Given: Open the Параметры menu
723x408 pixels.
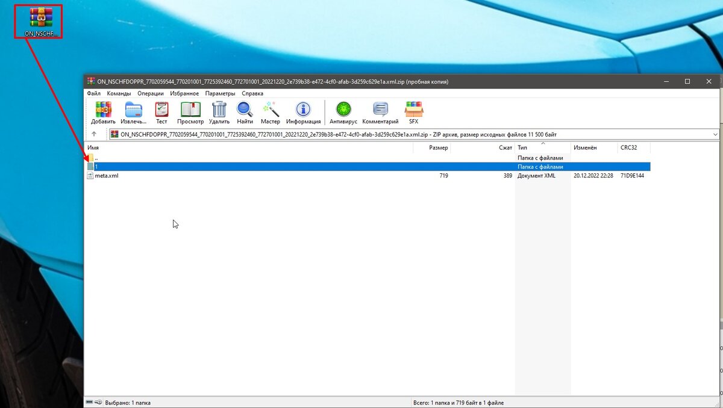Looking at the screenshot, I should tap(221, 94).
